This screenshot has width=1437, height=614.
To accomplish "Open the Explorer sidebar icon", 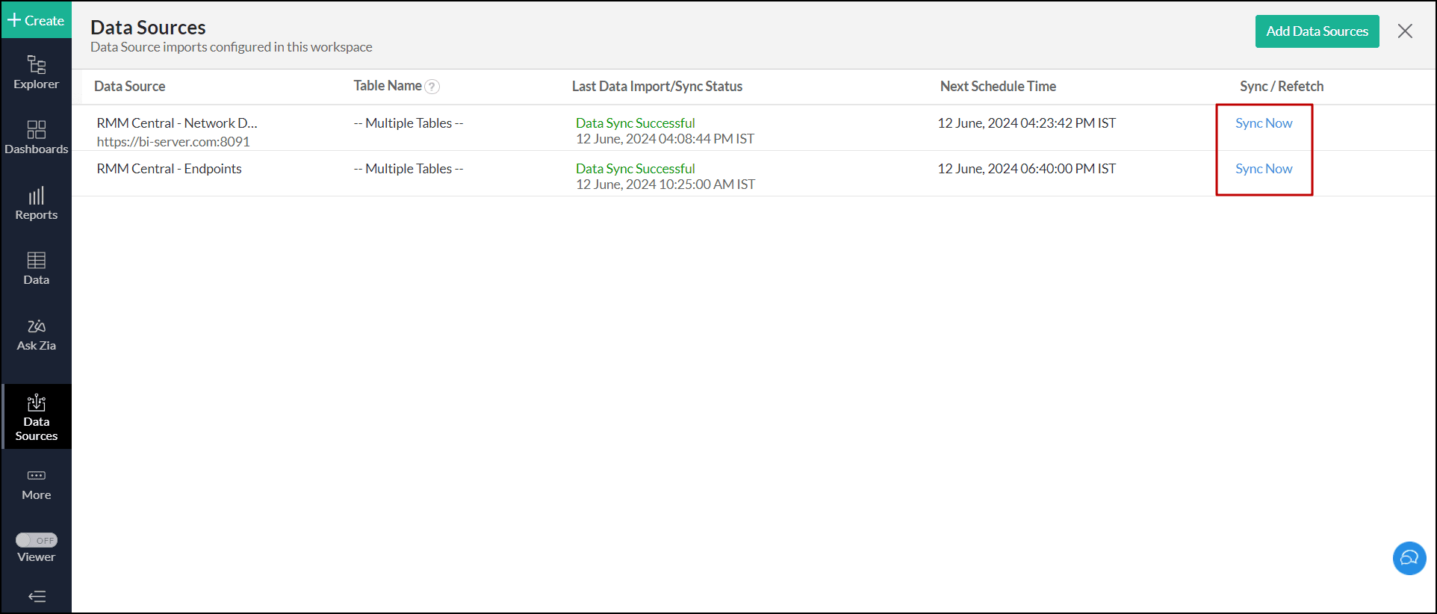I will pyautogui.click(x=36, y=72).
